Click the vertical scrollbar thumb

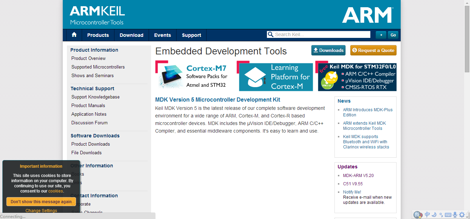click(467, 39)
